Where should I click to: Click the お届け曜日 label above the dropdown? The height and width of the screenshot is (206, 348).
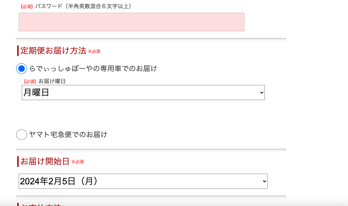(x=52, y=82)
